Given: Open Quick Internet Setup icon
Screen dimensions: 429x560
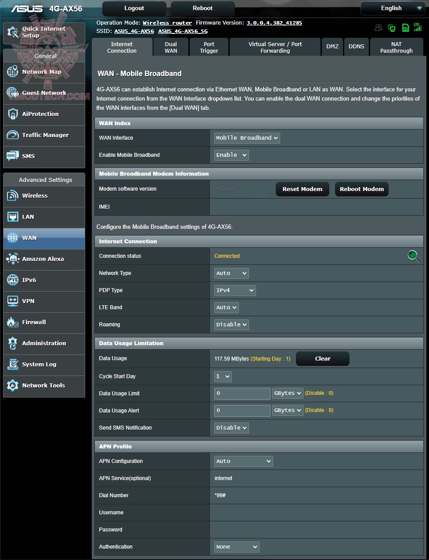Looking at the screenshot, I should (13, 32).
